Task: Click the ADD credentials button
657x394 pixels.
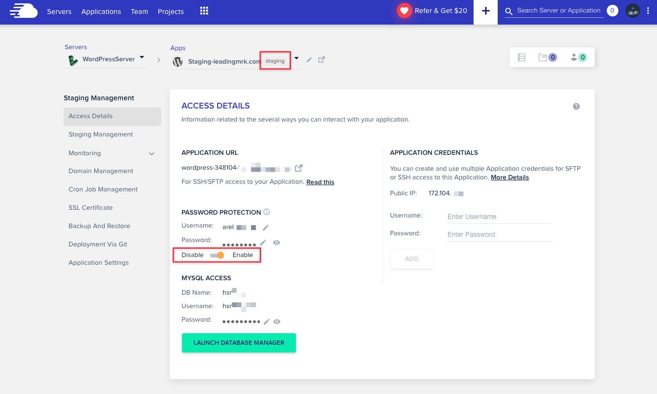Action: (412, 259)
